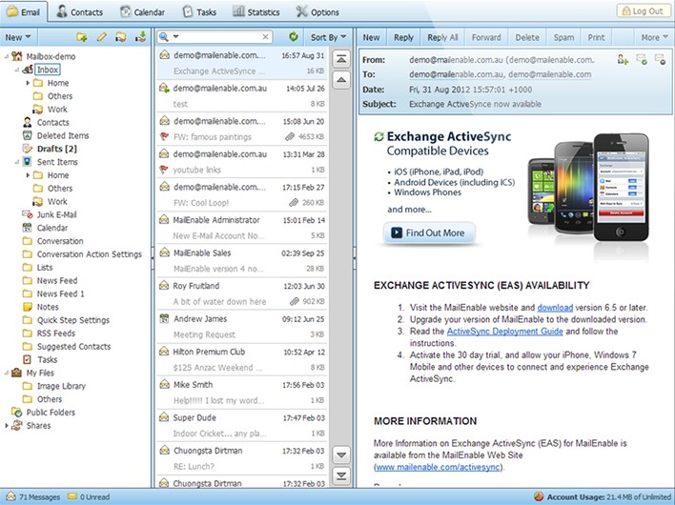Click attachment paperclip on FW: Cool Loop!
The height and width of the screenshot is (505, 675).
(294, 203)
